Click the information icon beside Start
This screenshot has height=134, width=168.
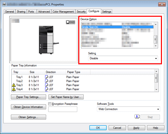point(137,116)
